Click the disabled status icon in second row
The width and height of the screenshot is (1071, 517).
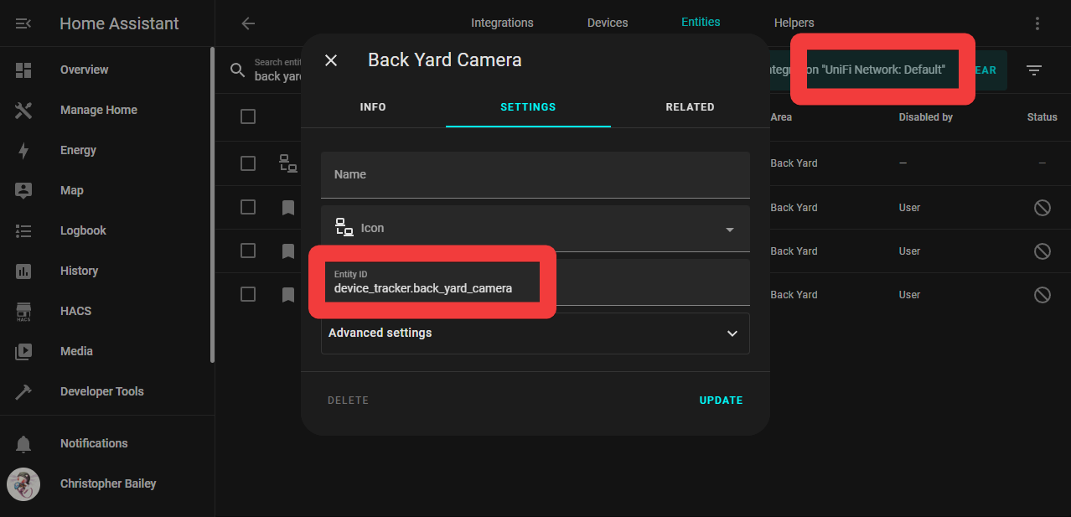[1042, 207]
